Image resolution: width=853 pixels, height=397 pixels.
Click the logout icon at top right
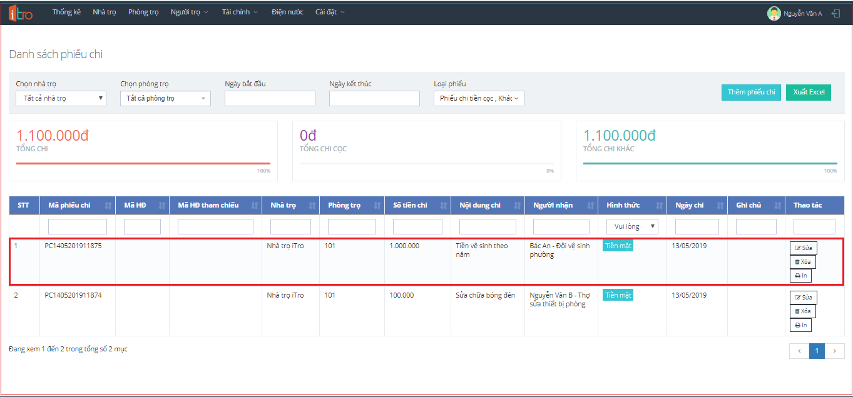[x=835, y=13]
